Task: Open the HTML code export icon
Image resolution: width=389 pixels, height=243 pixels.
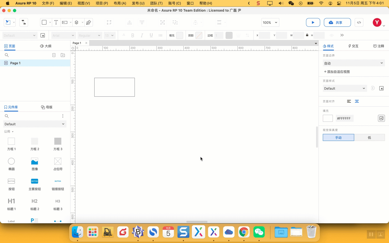Action: (359, 22)
